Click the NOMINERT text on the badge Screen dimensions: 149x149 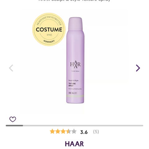pos(49,41)
